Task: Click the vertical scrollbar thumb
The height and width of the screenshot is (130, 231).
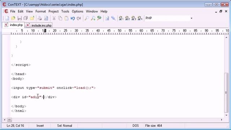Action: (226, 92)
